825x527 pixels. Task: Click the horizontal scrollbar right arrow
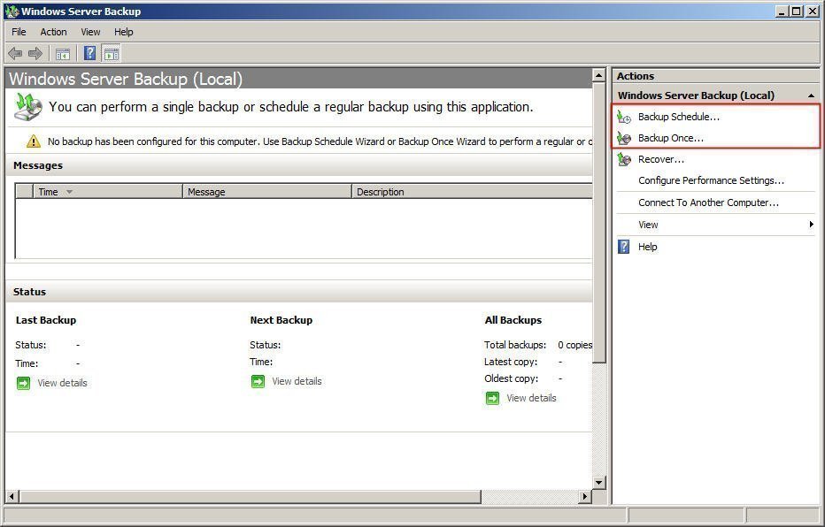pos(585,496)
